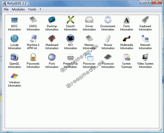The height and width of the screenshot is (133, 164).
Task: Open Environment Information gear icon
Action: click(x=108, y=20)
